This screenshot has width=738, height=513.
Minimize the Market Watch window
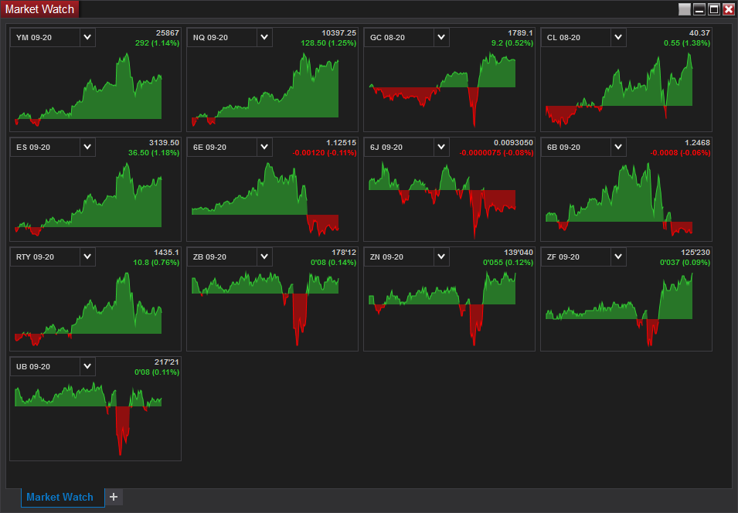(x=699, y=9)
